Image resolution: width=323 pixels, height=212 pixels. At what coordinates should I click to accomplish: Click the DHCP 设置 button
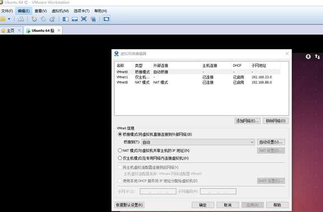[x=271, y=181]
